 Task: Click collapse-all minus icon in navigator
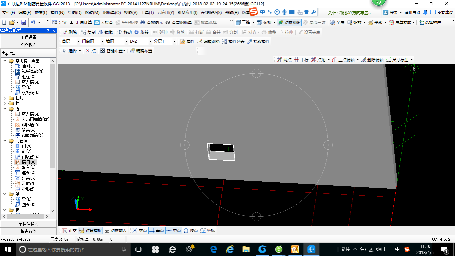point(13,53)
